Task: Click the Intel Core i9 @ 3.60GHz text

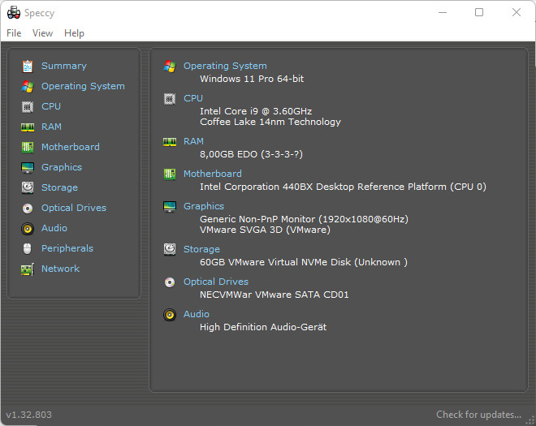Action: click(256, 111)
